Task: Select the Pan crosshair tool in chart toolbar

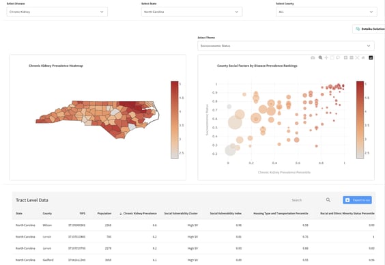Action: [x=326, y=58]
